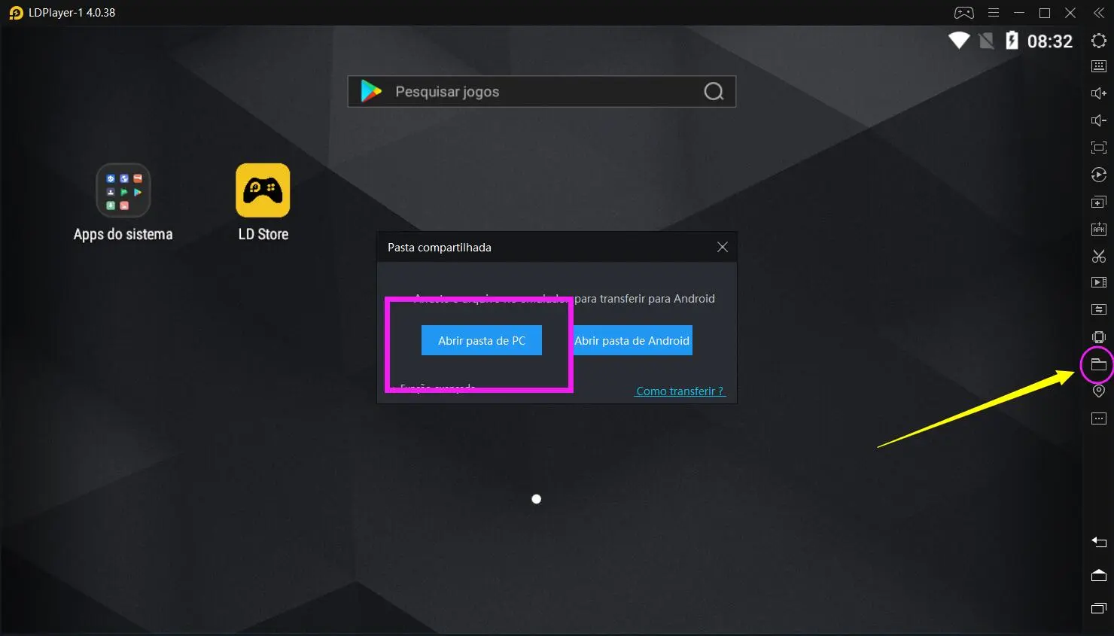Toggle fullscreen mode from the sidebar
This screenshot has width=1114, height=636.
click(1098, 148)
